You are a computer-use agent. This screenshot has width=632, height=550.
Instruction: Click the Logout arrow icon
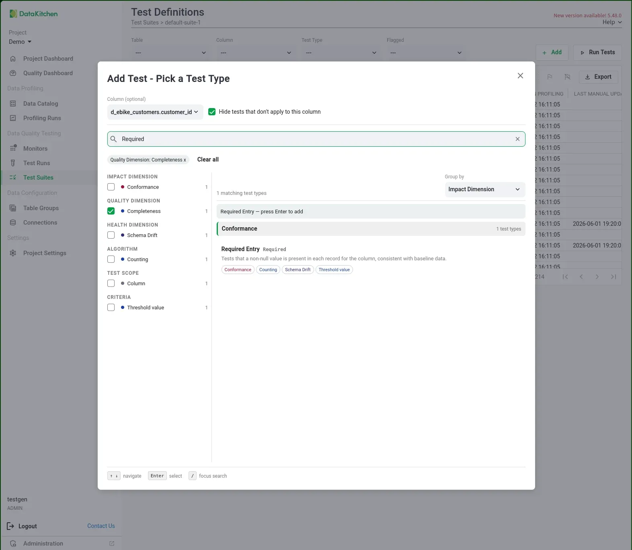coord(10,526)
